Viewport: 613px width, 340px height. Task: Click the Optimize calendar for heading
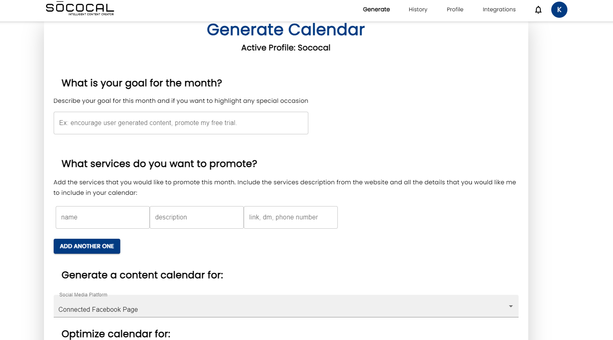pyautogui.click(x=116, y=334)
